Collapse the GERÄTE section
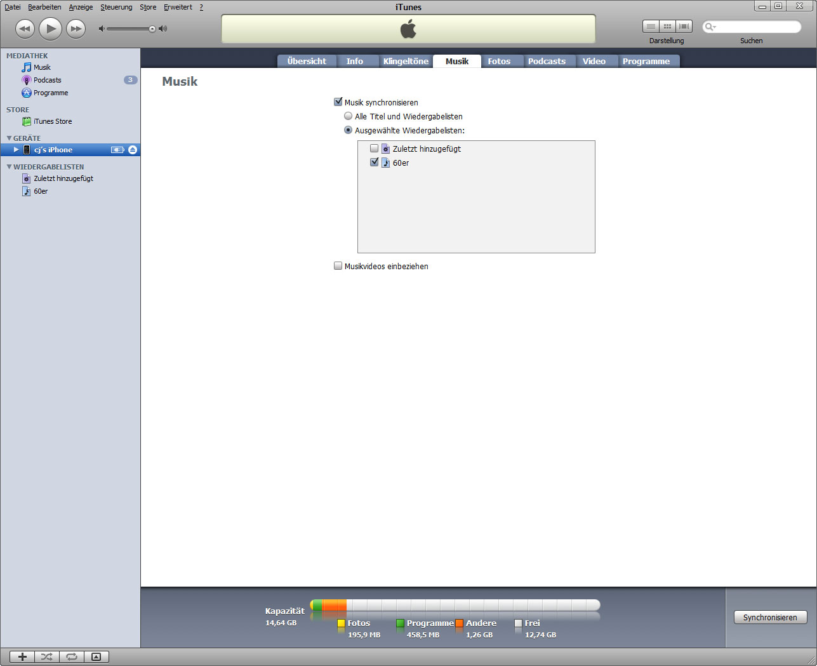817x666 pixels. tap(9, 138)
